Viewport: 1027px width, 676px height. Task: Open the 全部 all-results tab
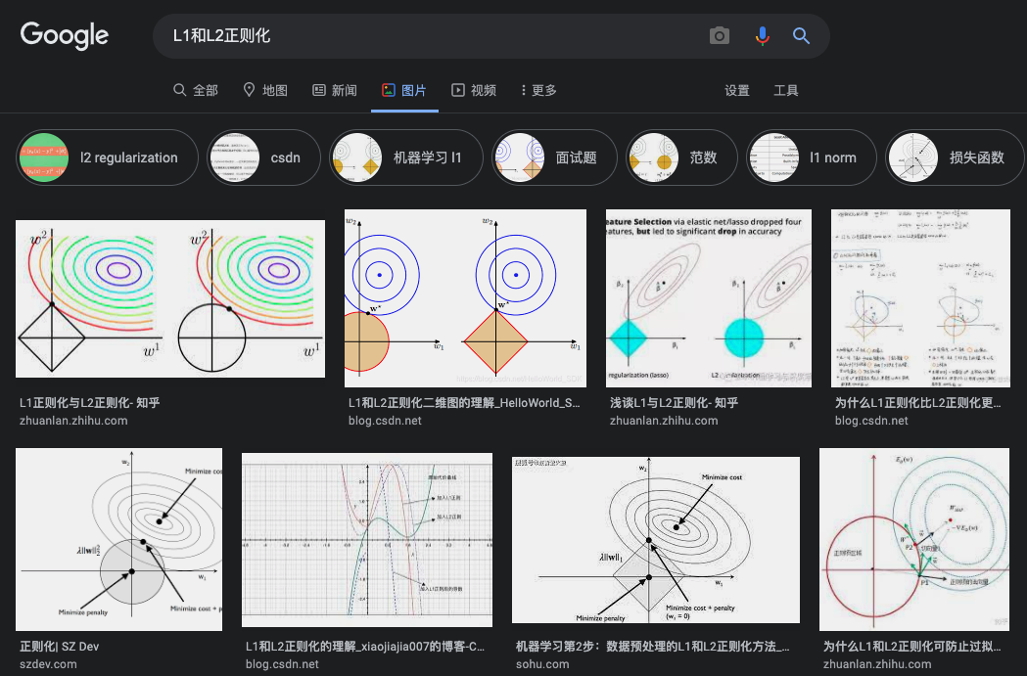pyautogui.click(x=195, y=90)
